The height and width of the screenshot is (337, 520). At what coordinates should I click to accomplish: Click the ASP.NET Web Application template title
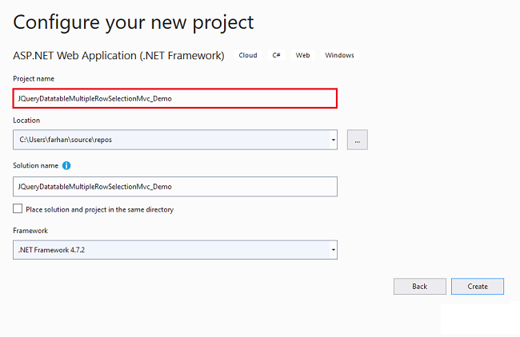[x=118, y=56]
